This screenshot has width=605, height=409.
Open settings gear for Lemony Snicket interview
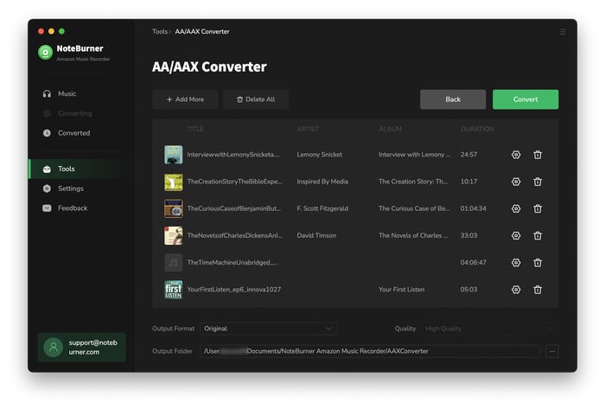tap(516, 155)
